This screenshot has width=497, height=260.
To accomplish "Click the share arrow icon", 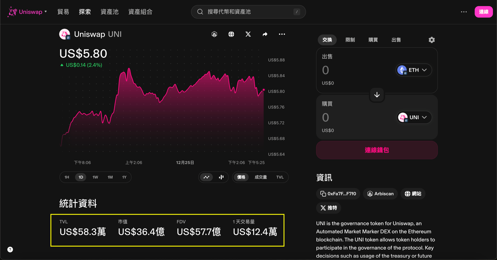I will pos(265,34).
